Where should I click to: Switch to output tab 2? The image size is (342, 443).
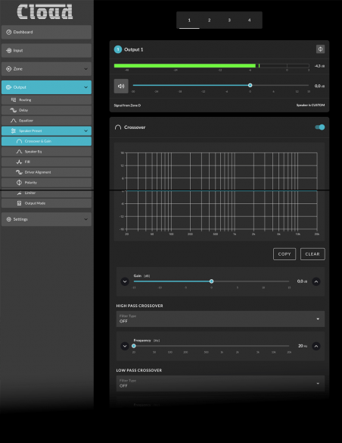pos(209,20)
